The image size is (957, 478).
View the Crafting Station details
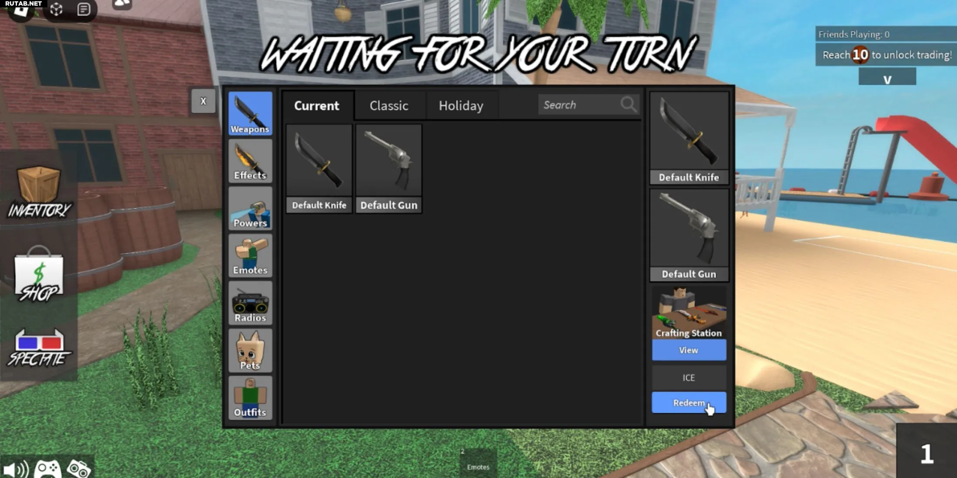click(689, 350)
